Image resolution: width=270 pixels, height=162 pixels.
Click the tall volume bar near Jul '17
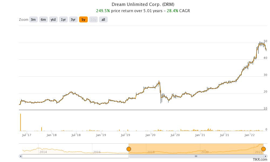point(21,122)
